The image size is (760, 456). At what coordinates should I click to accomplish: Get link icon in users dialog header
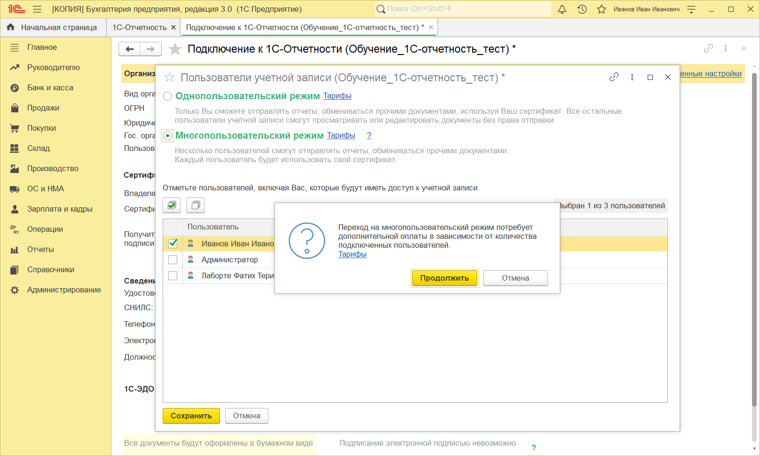click(x=614, y=77)
